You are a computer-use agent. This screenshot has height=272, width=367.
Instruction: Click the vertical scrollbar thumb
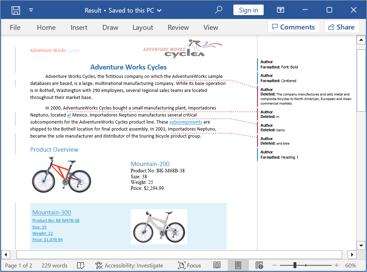361,81
